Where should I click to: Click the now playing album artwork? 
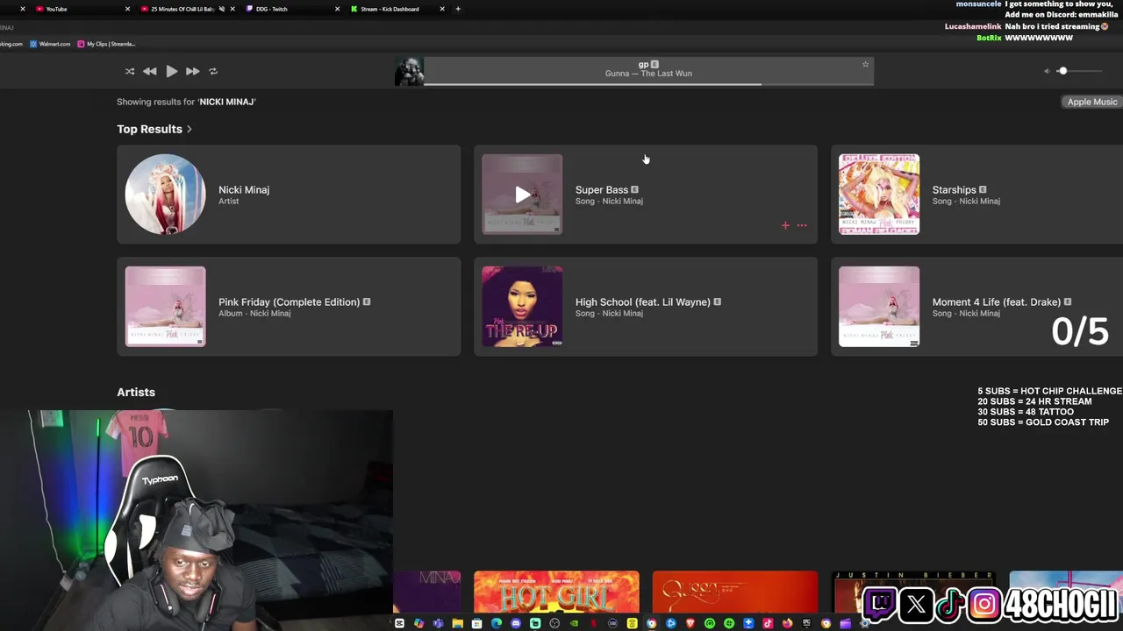[409, 72]
